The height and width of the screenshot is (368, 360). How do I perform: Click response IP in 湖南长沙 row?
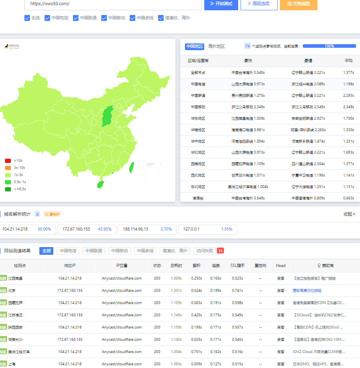pos(70,340)
